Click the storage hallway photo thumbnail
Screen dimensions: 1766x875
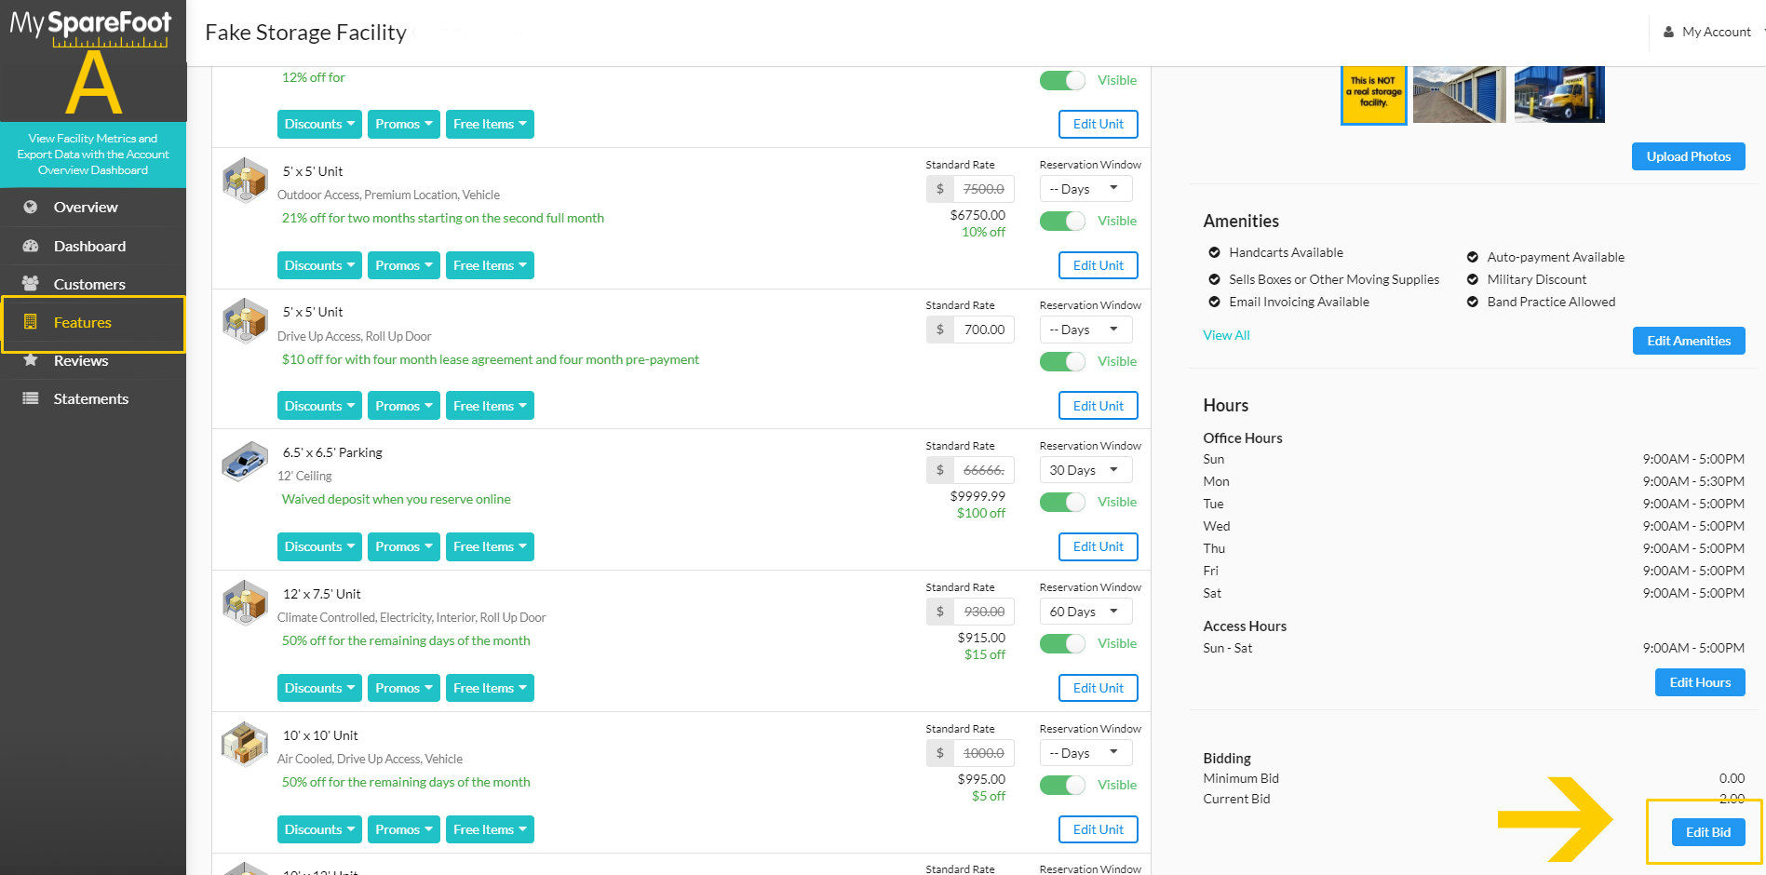point(1459,94)
